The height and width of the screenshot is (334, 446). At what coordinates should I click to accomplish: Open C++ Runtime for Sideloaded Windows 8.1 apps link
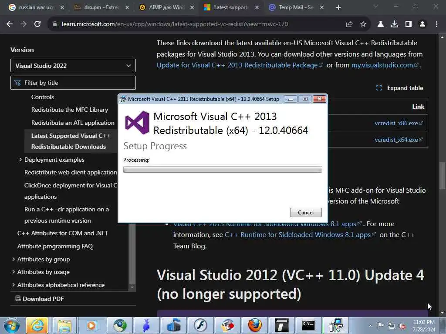point(301,235)
